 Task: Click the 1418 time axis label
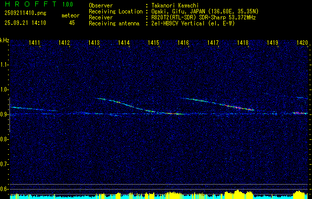pyautogui.click(x=243, y=42)
